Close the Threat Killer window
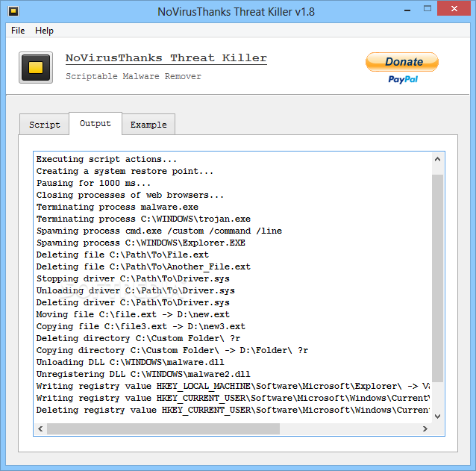476x471 pixels. point(454,8)
